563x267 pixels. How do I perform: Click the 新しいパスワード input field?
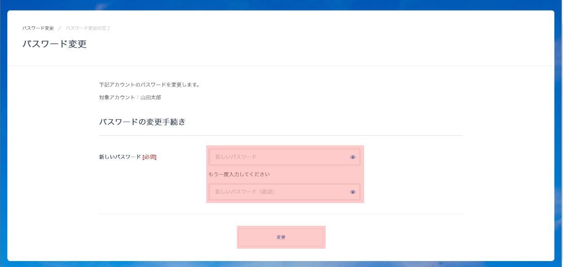pos(279,157)
